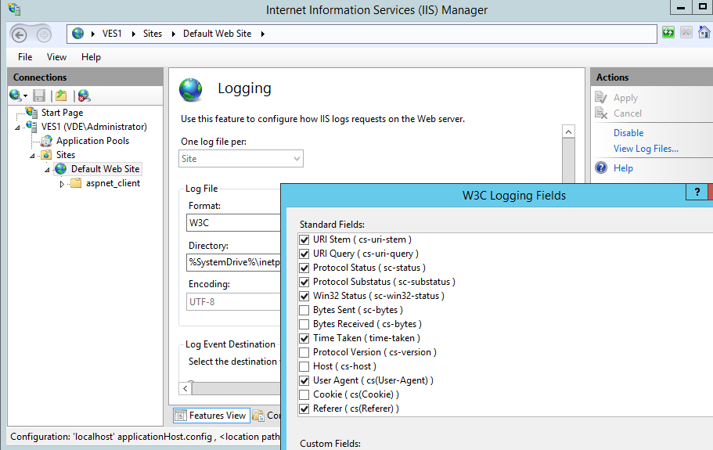The width and height of the screenshot is (713, 450).
Task: Open the View menu
Action: click(56, 57)
